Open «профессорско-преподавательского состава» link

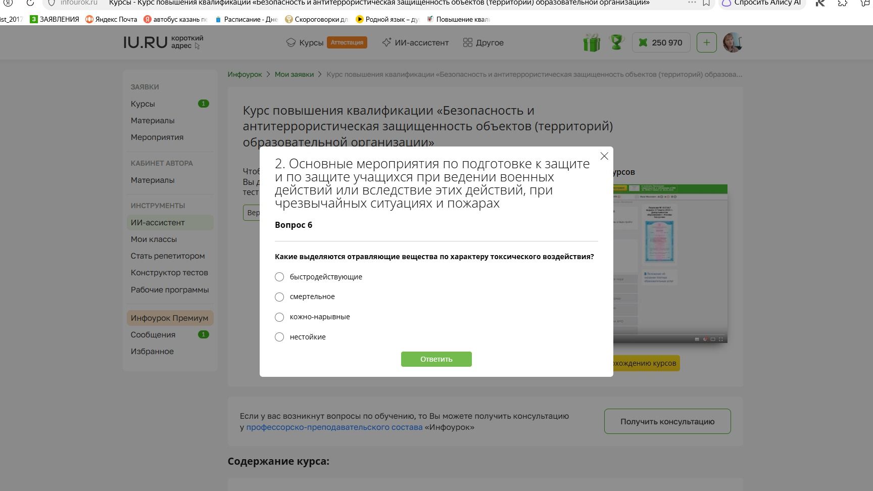(334, 427)
